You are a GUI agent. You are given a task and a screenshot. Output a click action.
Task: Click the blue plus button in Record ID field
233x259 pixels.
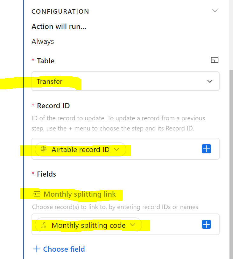tap(206, 149)
